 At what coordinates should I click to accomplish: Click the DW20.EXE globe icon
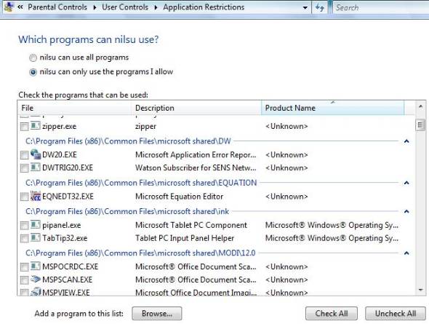(x=36, y=154)
